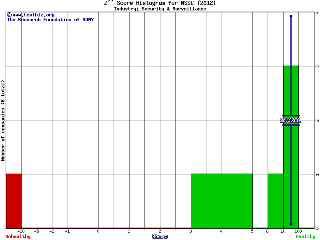Click 'The Research Foundation of SUNY' text
Viewport: 320px width, 240px height.
point(50,20)
